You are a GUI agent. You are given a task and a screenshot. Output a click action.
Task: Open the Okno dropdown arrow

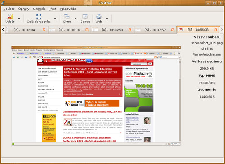coord(76,18)
